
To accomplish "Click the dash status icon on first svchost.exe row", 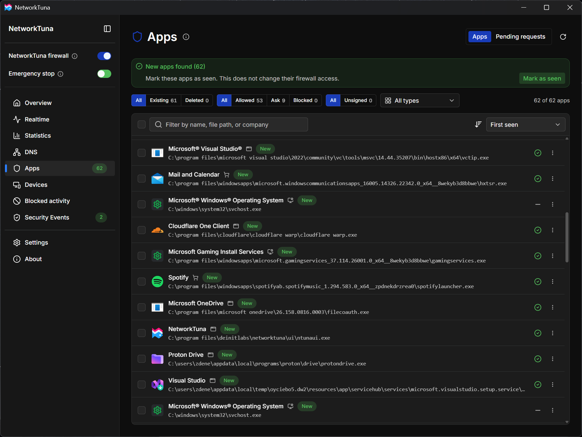I will tap(538, 204).
